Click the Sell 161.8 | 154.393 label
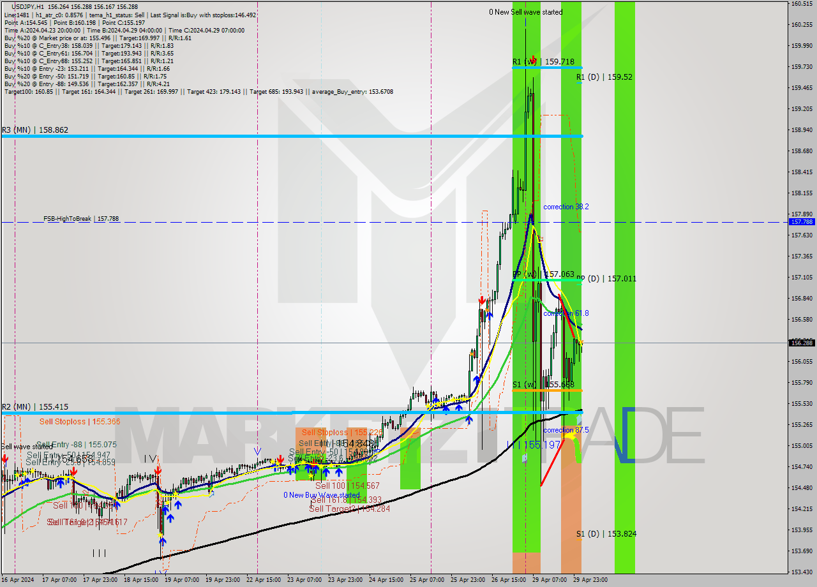The height and width of the screenshot is (587, 817). pos(346,500)
